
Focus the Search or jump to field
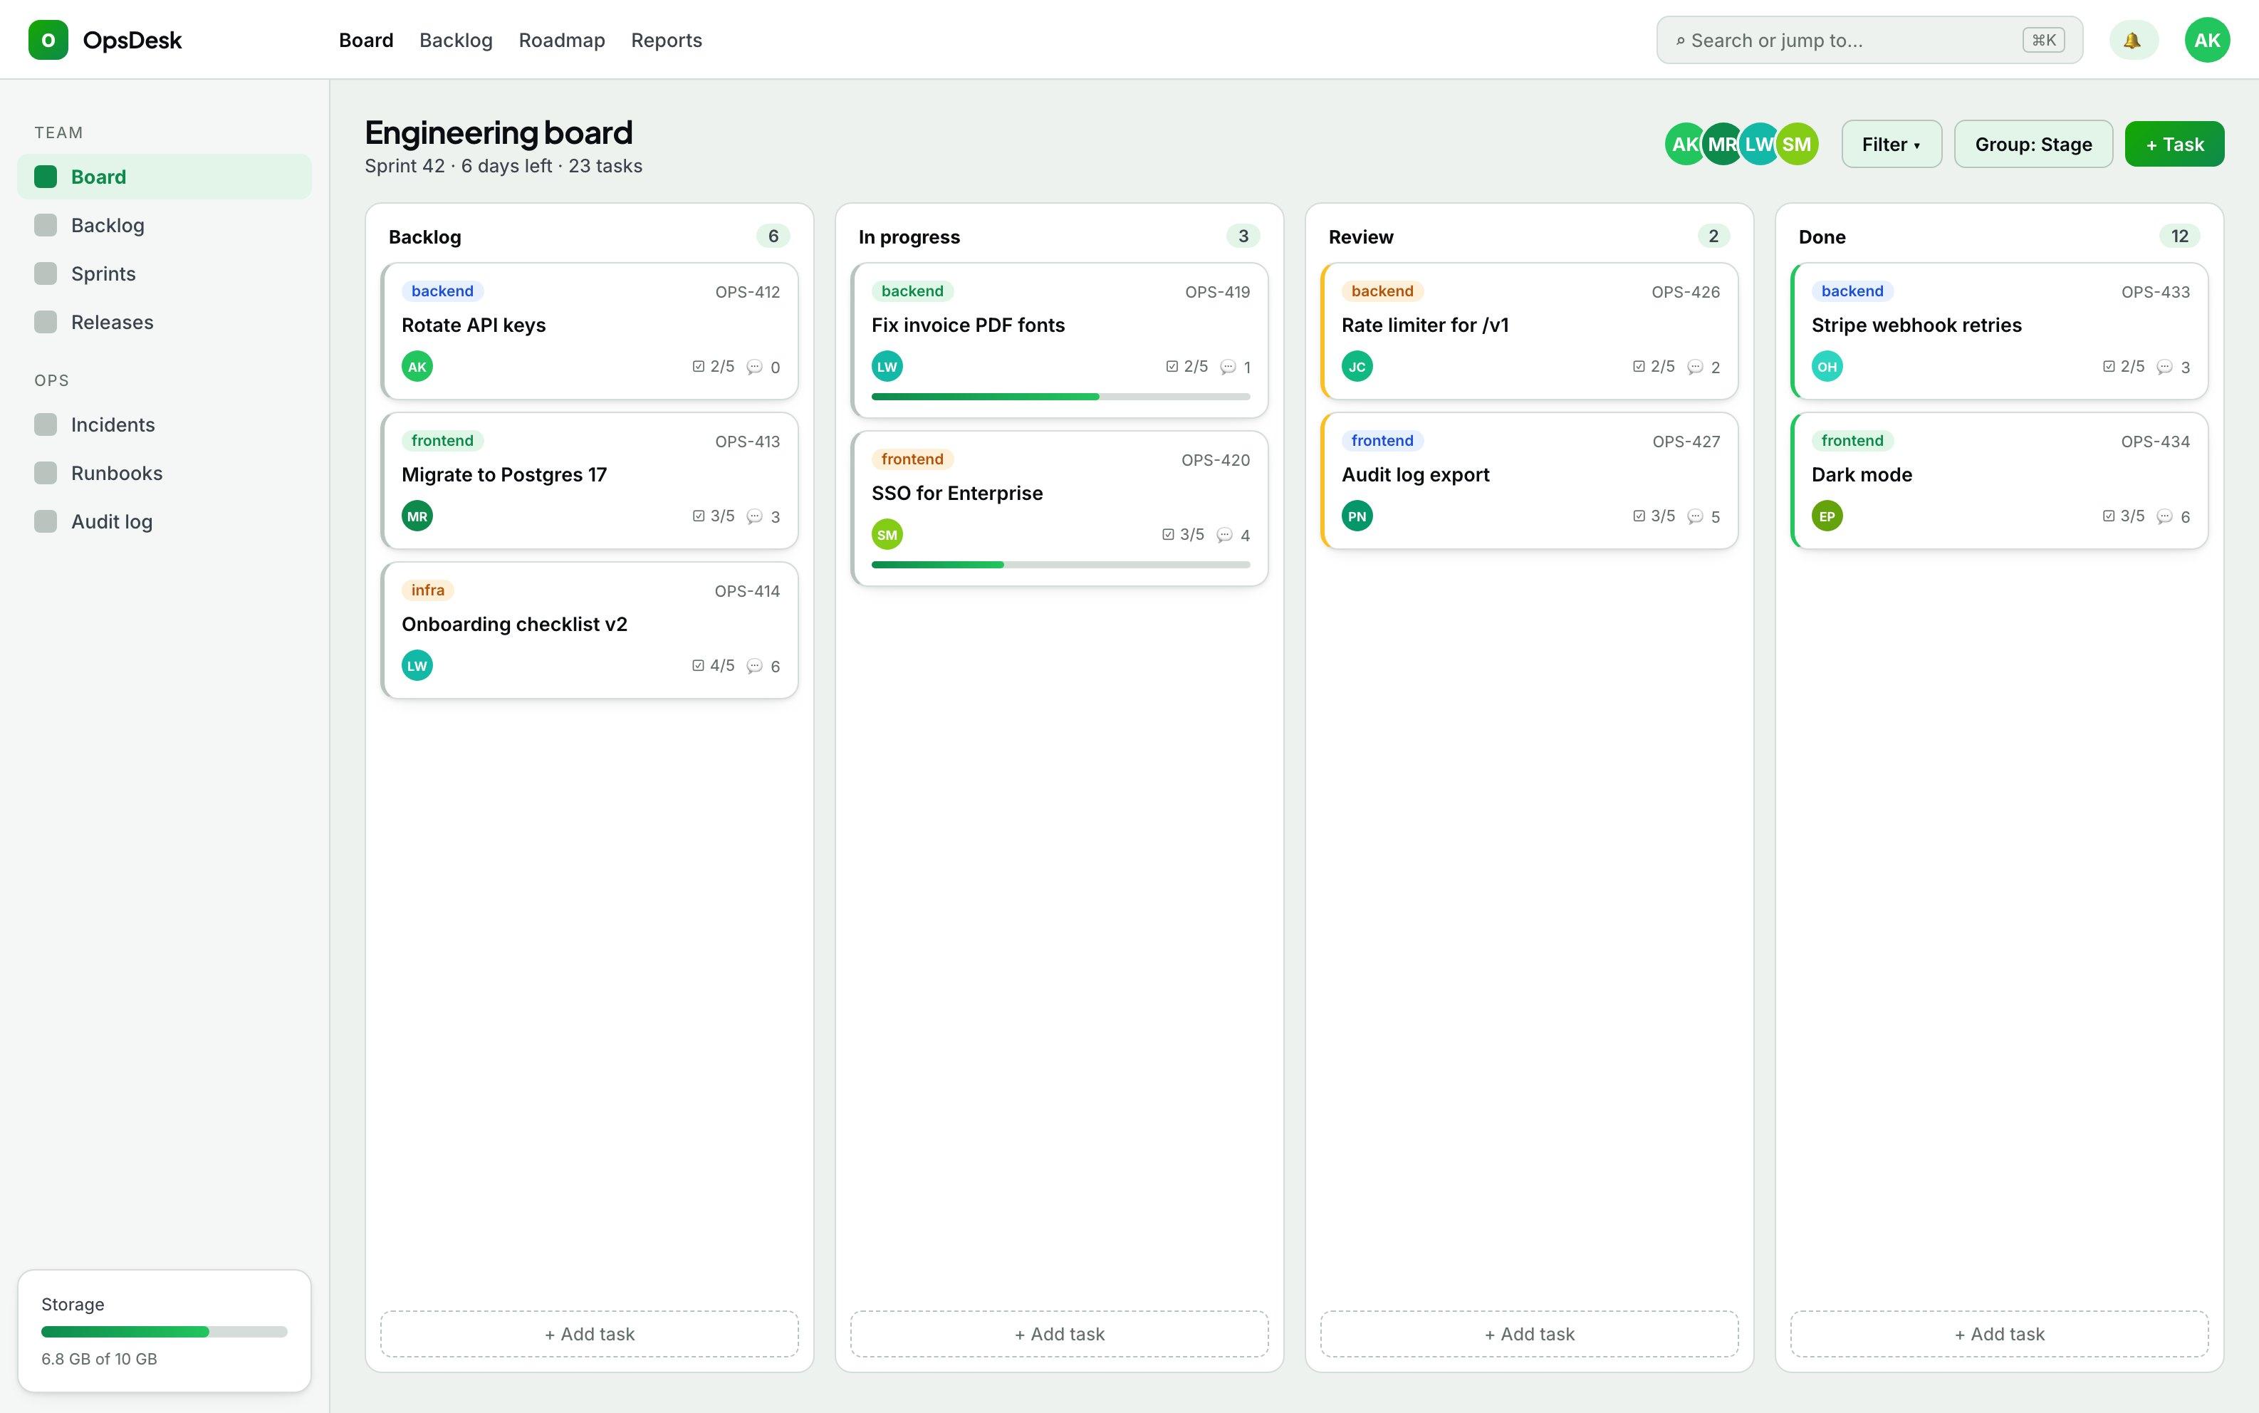(x=1869, y=40)
